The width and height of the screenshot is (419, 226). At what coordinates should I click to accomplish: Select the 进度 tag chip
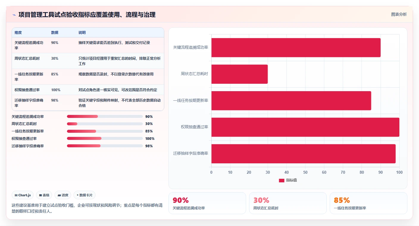click(x=63, y=195)
